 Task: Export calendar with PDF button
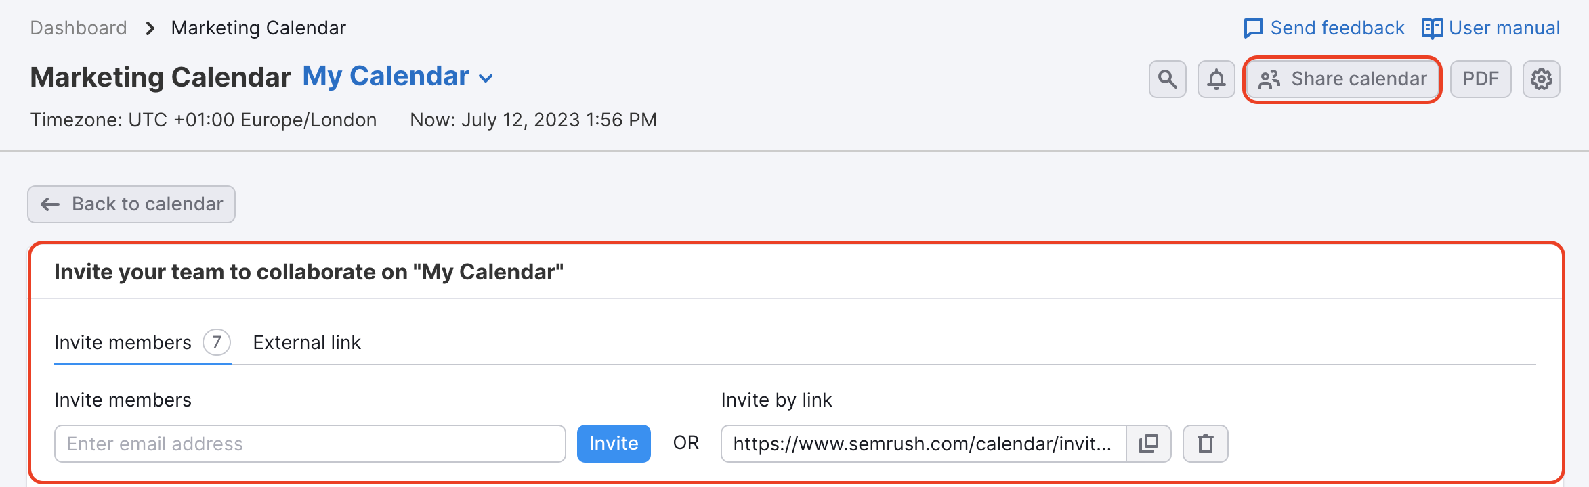1480,79
